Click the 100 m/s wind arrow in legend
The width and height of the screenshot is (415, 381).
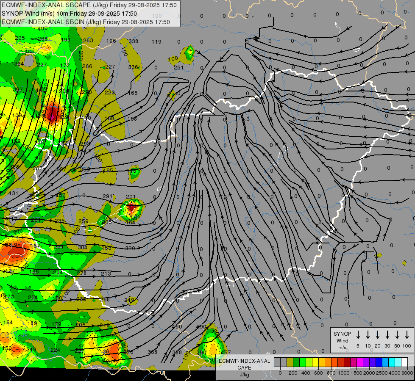tap(407, 335)
